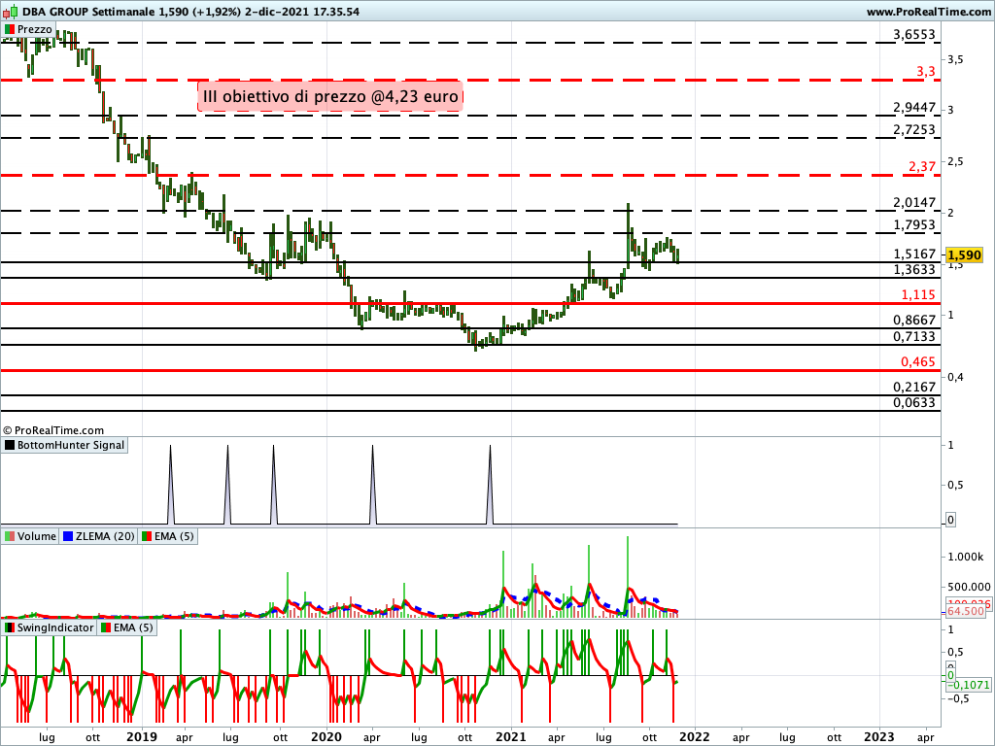Image resolution: width=995 pixels, height=746 pixels.
Task: Click the volume value tag 64.500
Action: click(x=966, y=611)
